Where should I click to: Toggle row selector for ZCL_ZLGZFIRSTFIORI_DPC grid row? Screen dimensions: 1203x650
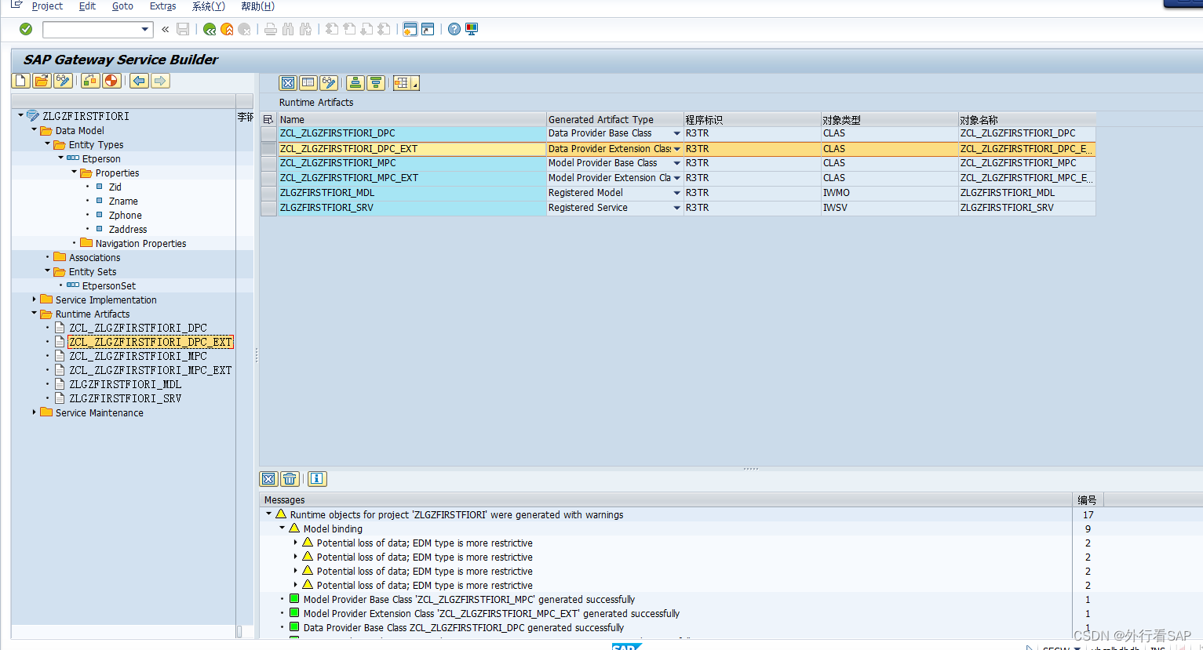click(268, 133)
